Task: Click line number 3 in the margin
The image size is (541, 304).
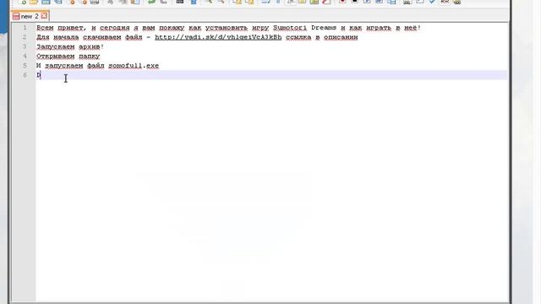Action: pyautogui.click(x=25, y=46)
